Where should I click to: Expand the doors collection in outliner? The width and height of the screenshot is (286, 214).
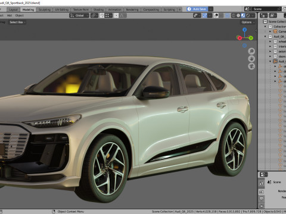point(270,56)
